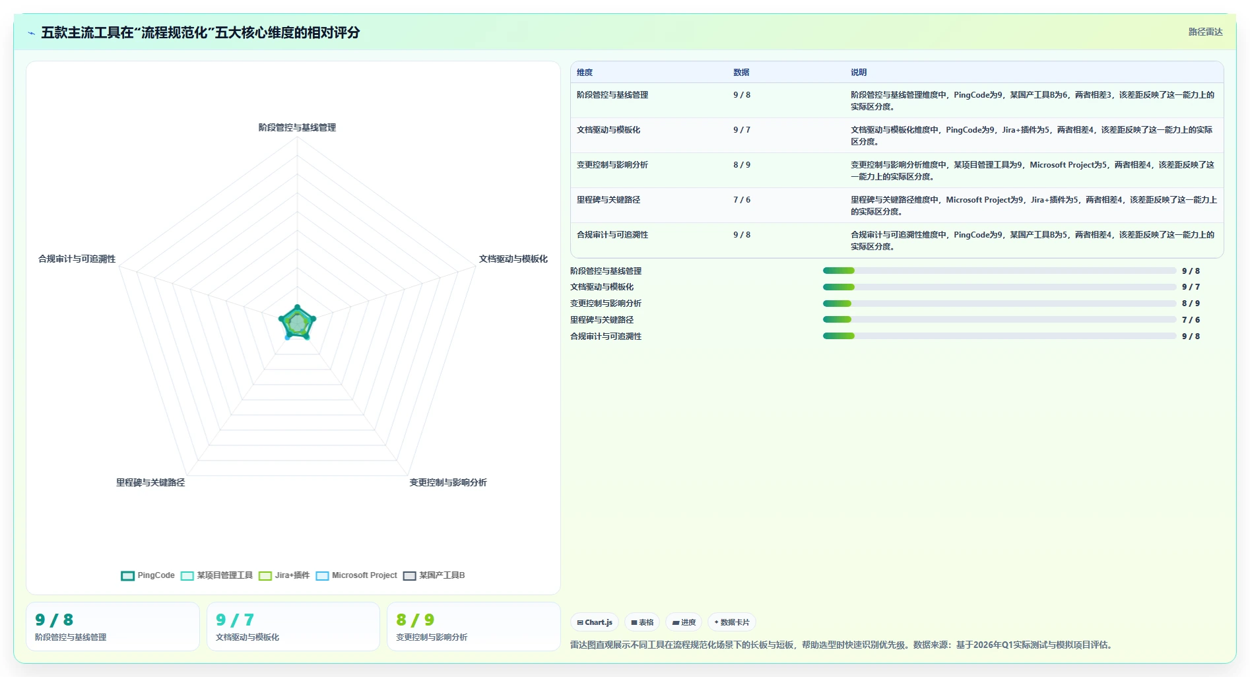Click the 路径雷达 label in the header
Screen dimensions: 1250x677
[1205, 32]
